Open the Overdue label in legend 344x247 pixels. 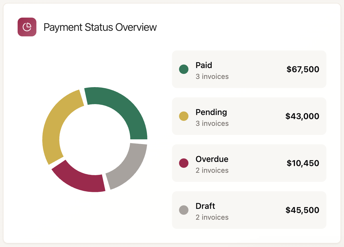(212, 159)
